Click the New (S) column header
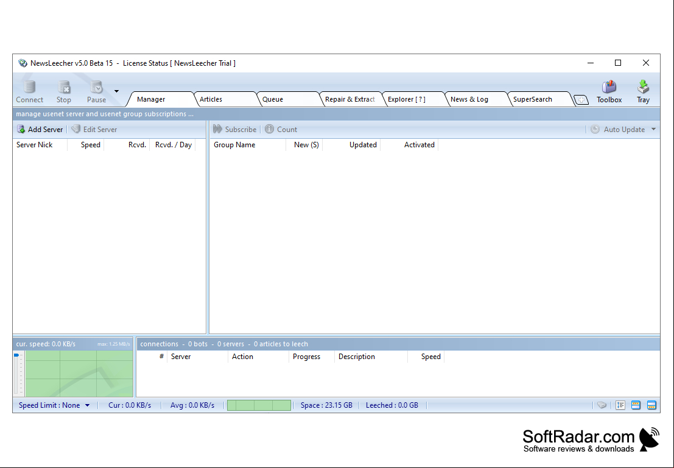 304,145
